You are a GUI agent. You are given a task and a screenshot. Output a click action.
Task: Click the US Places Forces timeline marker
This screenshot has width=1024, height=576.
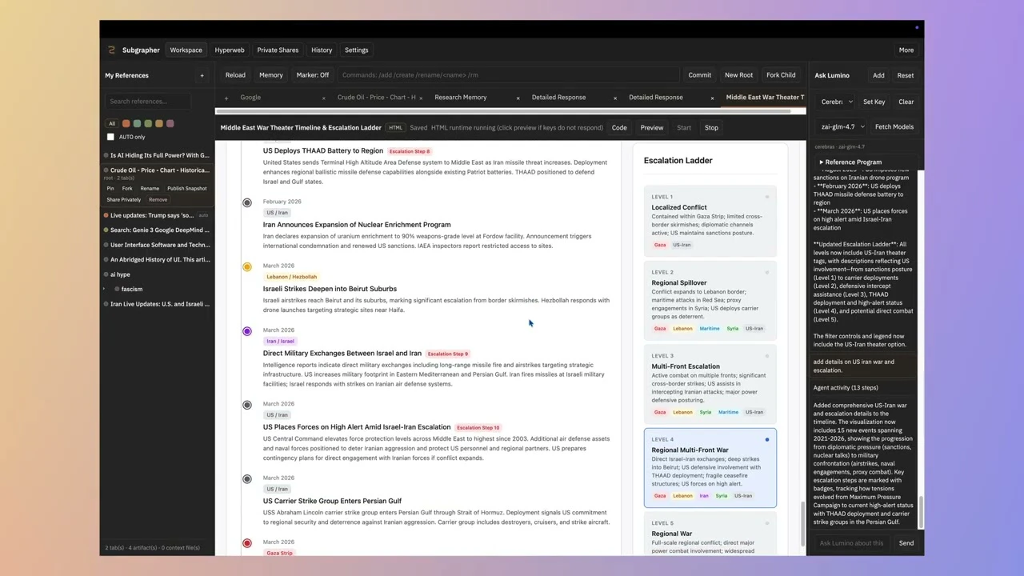point(247,405)
